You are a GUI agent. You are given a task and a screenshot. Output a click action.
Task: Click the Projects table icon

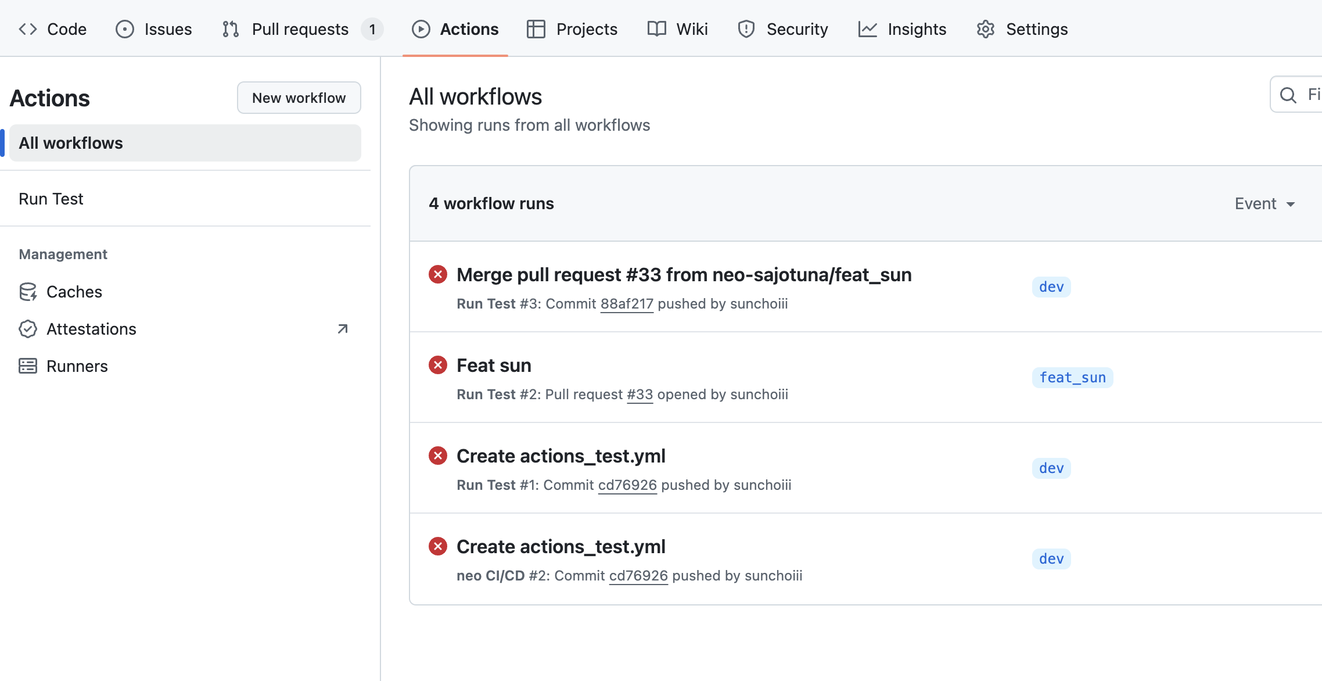tap(536, 29)
